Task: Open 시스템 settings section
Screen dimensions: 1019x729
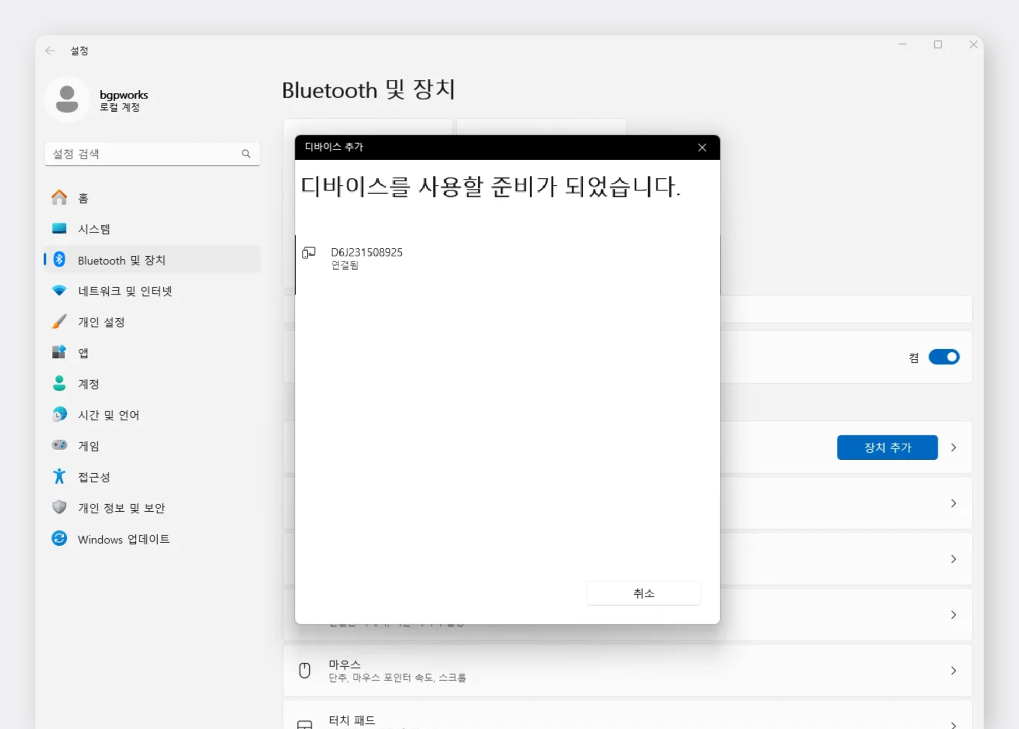Action: tap(152, 228)
